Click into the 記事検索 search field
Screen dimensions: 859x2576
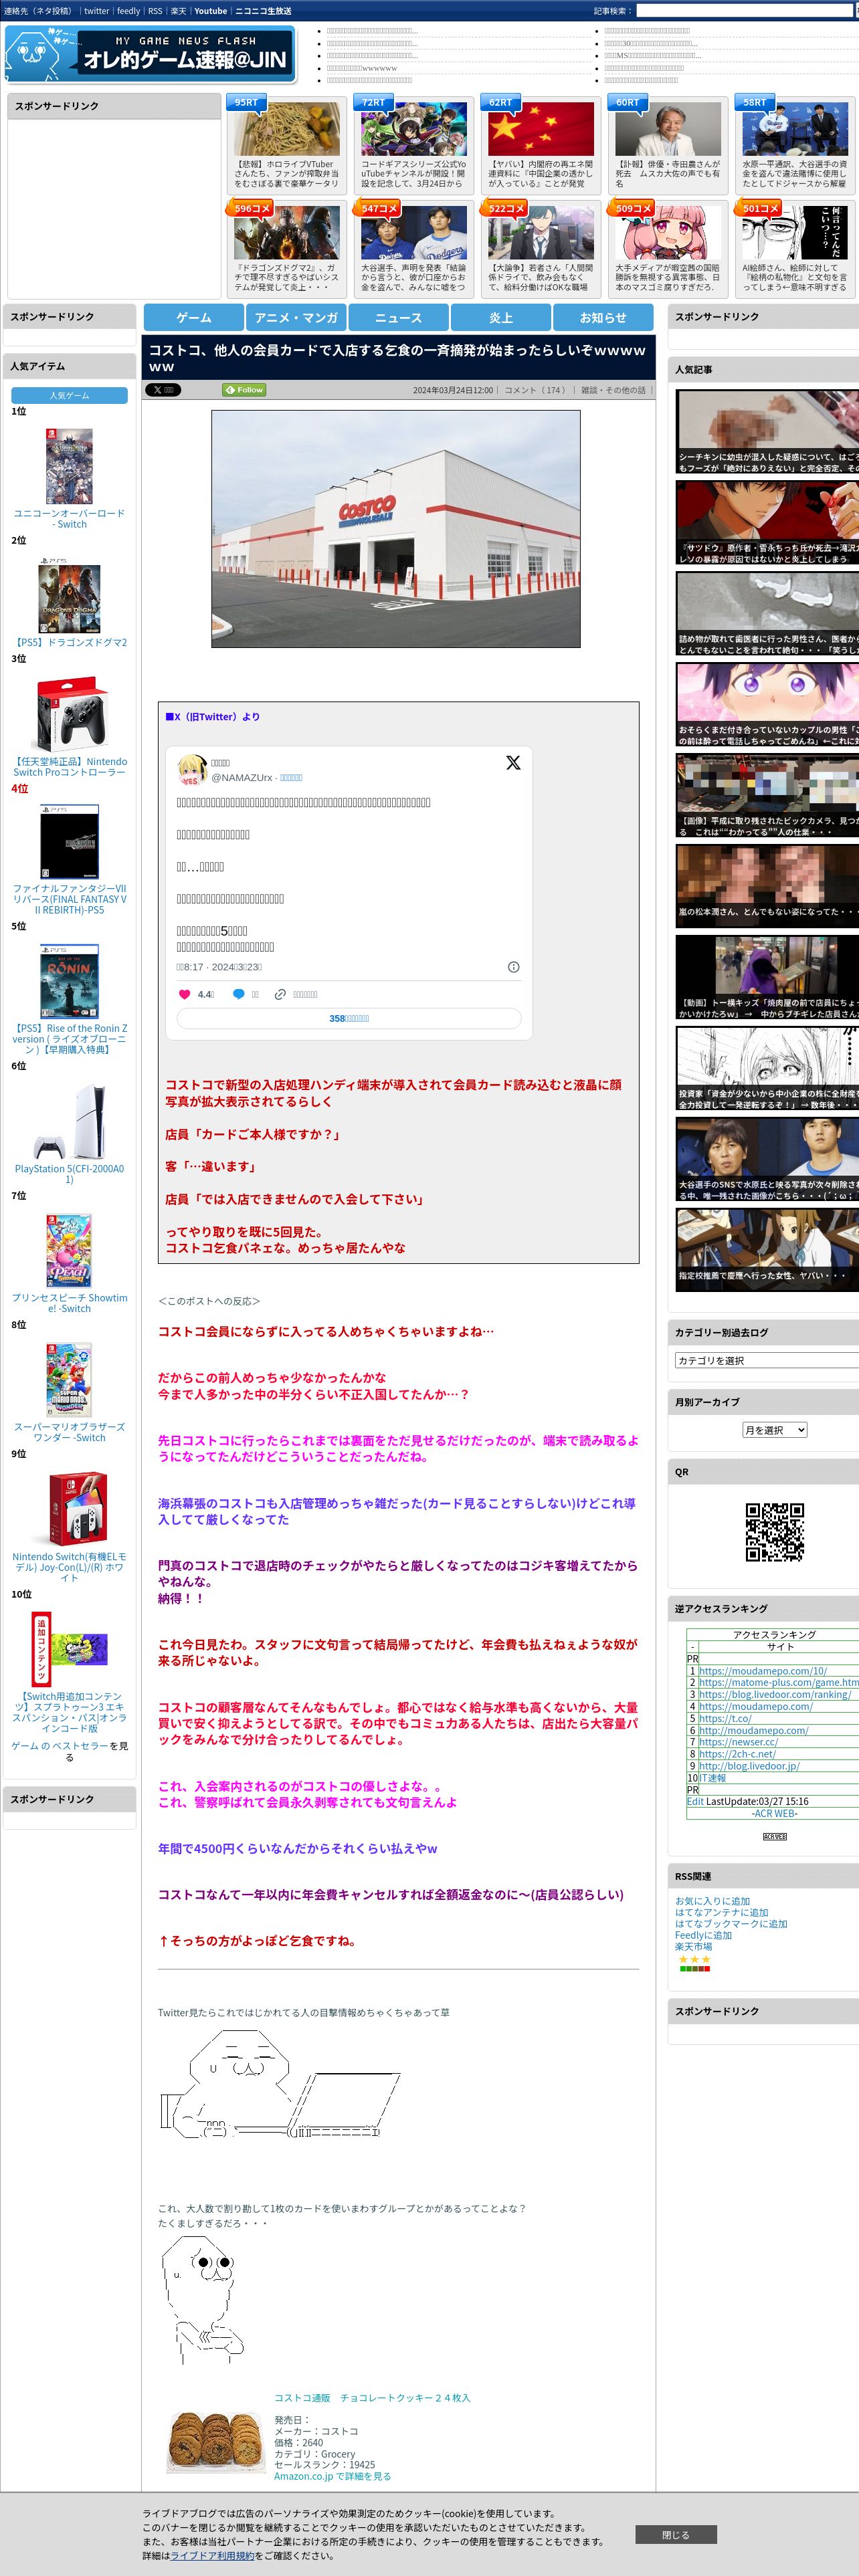click(746, 11)
